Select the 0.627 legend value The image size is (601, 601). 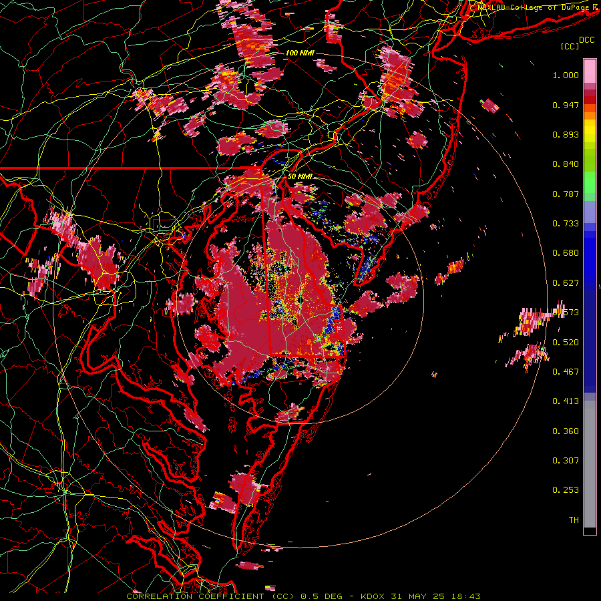[566, 283]
